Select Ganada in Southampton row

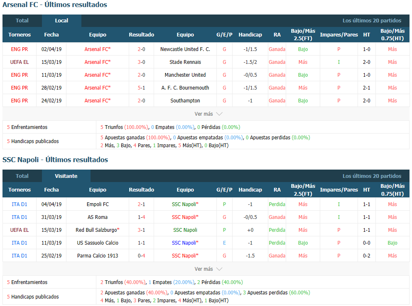point(277,101)
